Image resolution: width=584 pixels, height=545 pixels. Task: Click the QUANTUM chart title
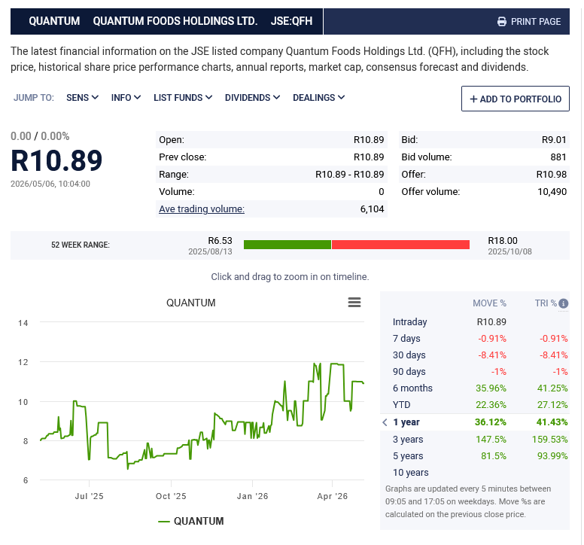[190, 303]
